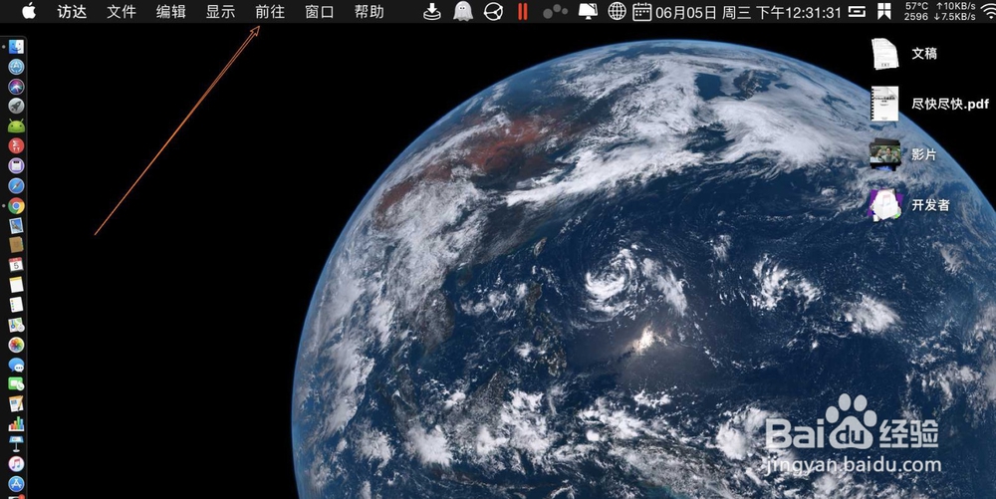Open App Store from the Dock
The width and height of the screenshot is (996, 499).
click(x=16, y=484)
